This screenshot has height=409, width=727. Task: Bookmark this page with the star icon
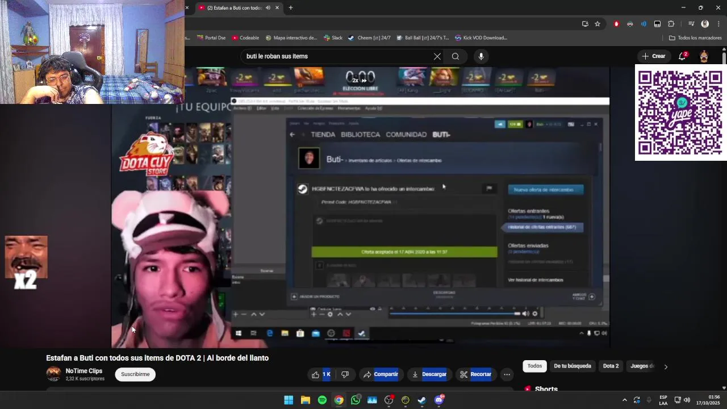point(598,24)
